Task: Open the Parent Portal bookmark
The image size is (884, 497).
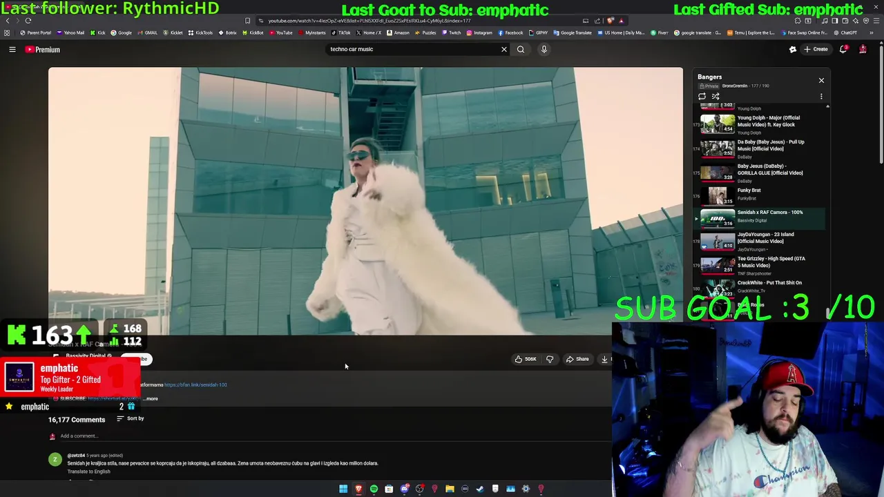Action: point(36,32)
